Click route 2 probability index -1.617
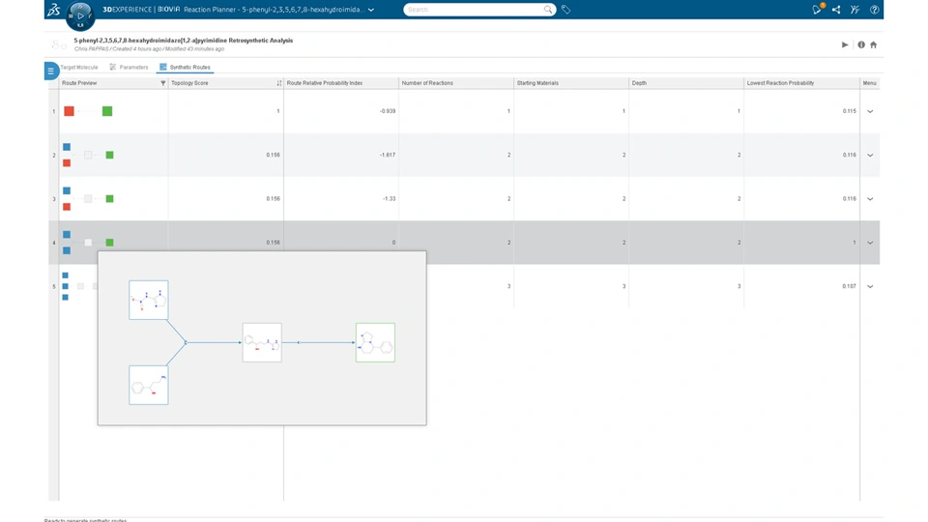This screenshot has width=928, height=522. 388,155
